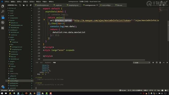Click New Folder icon in explorer header
The image size is (169, 95).
pos(24,5)
